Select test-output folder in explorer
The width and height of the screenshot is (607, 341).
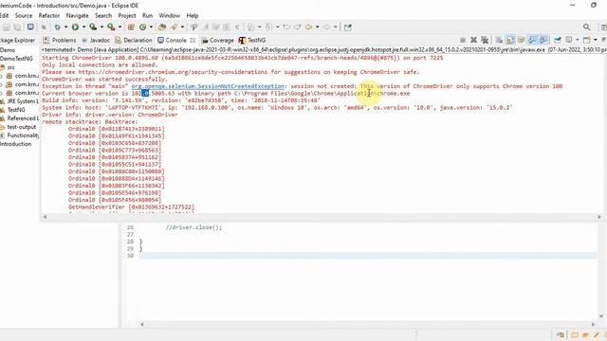coord(22,127)
